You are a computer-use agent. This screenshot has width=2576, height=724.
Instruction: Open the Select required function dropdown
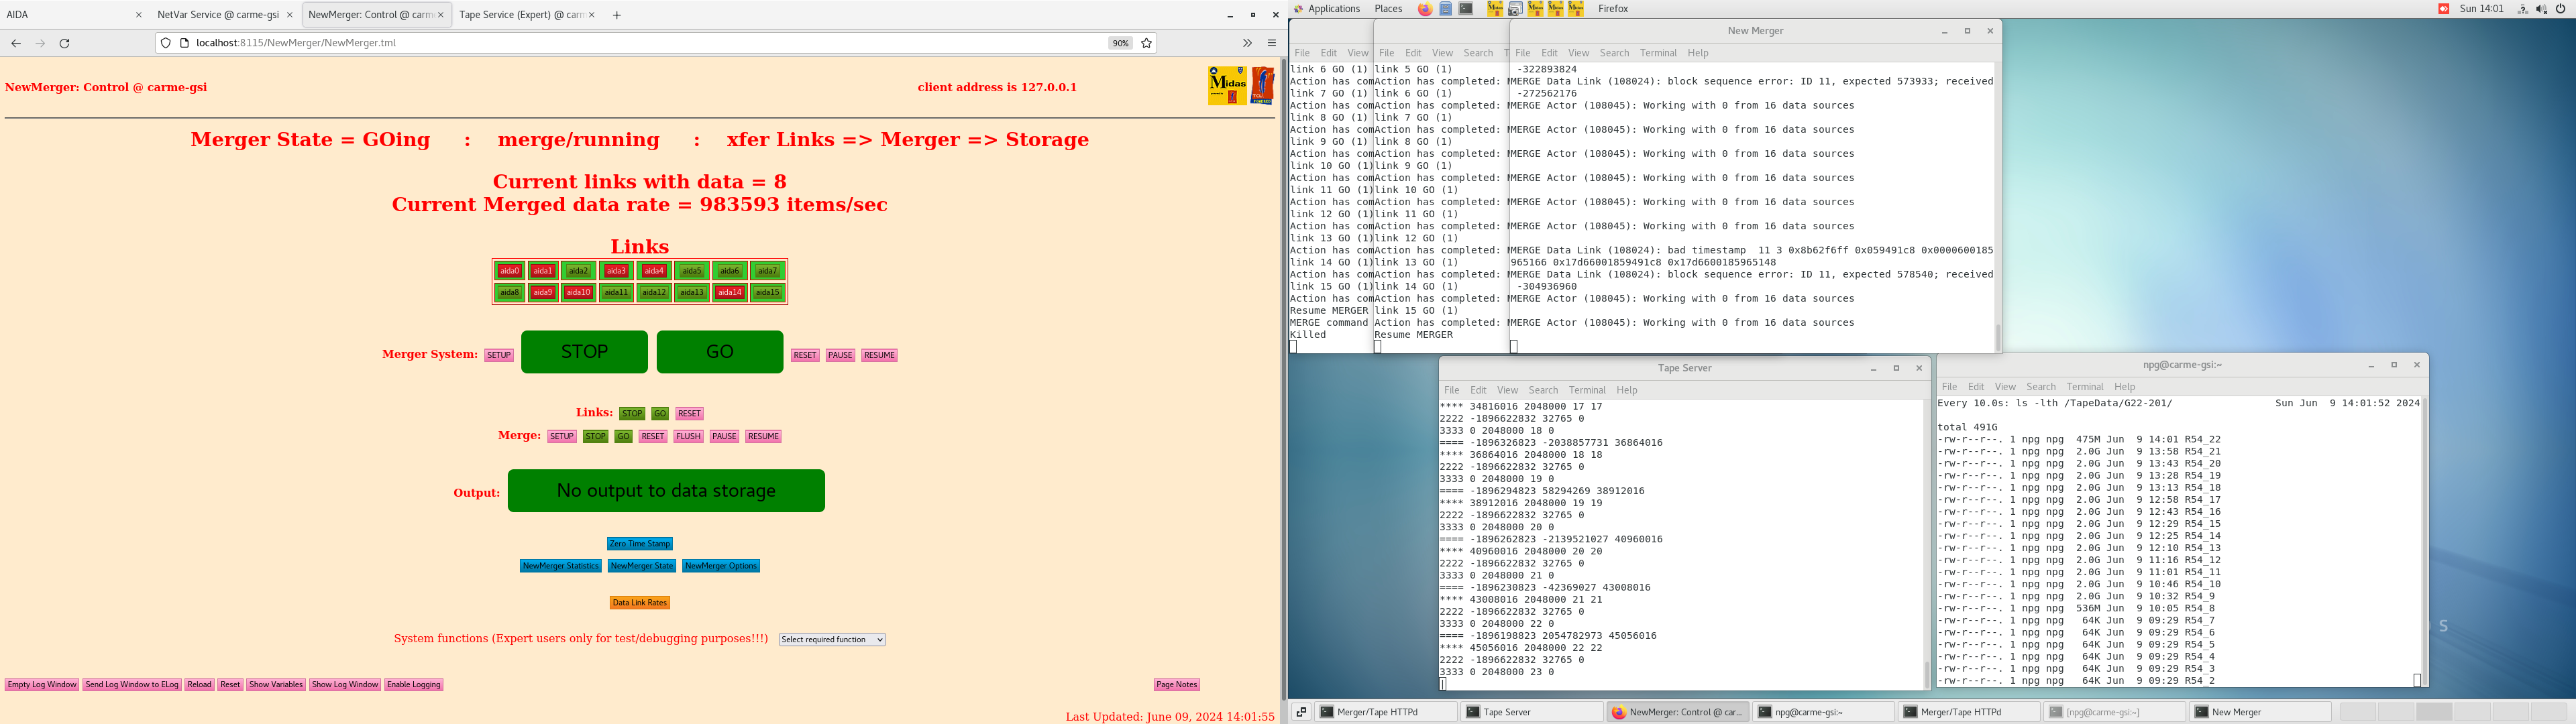tap(832, 640)
